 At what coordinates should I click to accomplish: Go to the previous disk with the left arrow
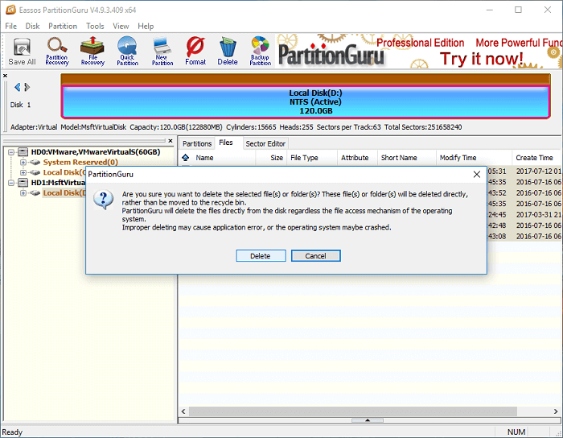click(x=17, y=87)
